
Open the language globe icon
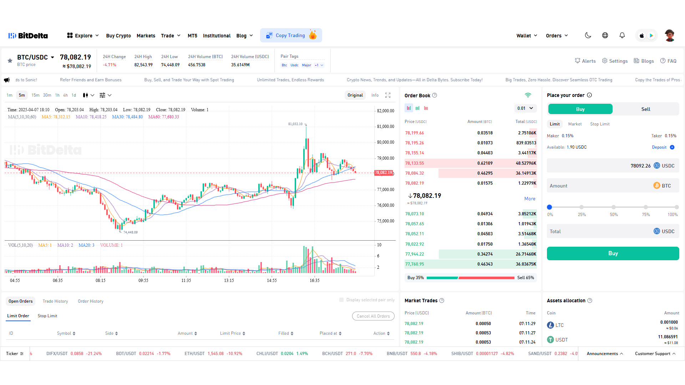pyautogui.click(x=605, y=35)
